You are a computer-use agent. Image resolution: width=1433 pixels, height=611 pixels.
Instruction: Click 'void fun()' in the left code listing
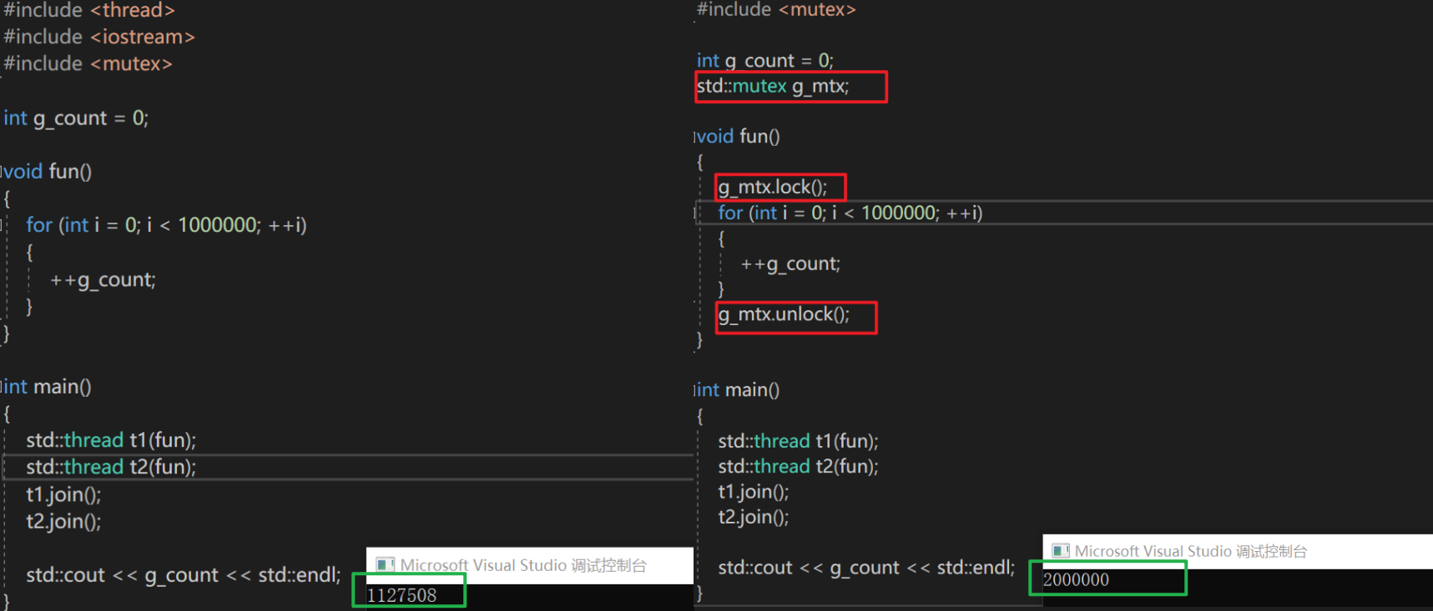47,171
